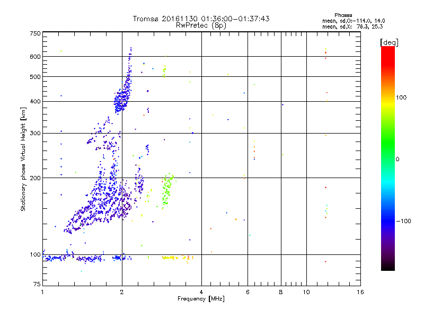The width and height of the screenshot is (424, 318).
Task: Click the 'RwPretec (8p)' subtitle
Action: 201,25
